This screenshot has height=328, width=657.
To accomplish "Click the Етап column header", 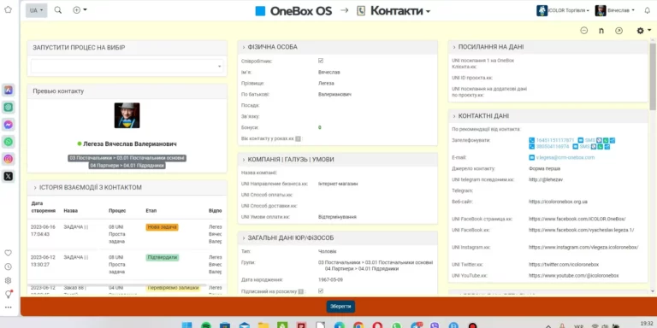I will [x=151, y=210].
